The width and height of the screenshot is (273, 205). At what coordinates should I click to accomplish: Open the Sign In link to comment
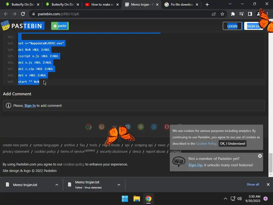30,105
